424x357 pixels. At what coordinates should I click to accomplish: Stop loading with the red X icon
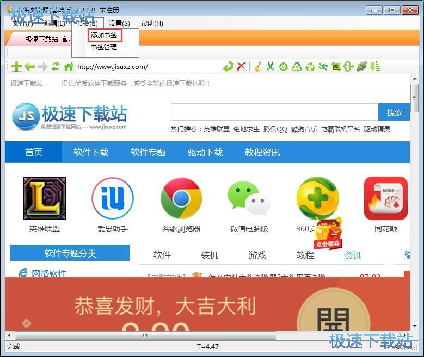click(241, 66)
